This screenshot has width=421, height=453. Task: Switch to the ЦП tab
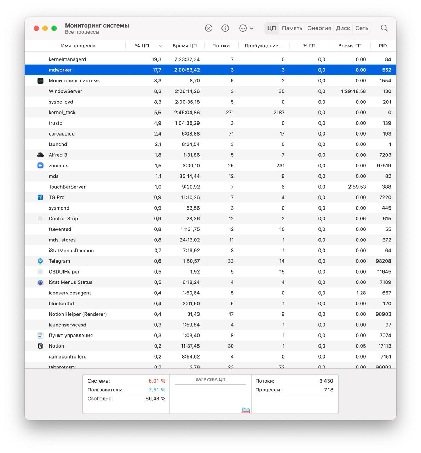pos(272,28)
